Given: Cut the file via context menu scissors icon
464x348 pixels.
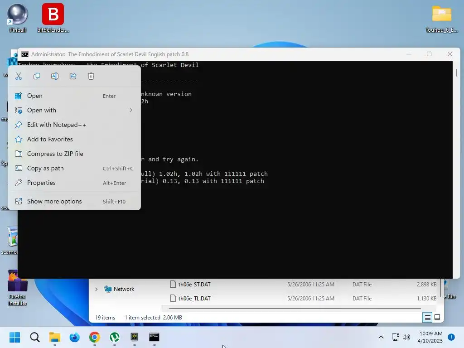Looking at the screenshot, I should [x=19, y=76].
